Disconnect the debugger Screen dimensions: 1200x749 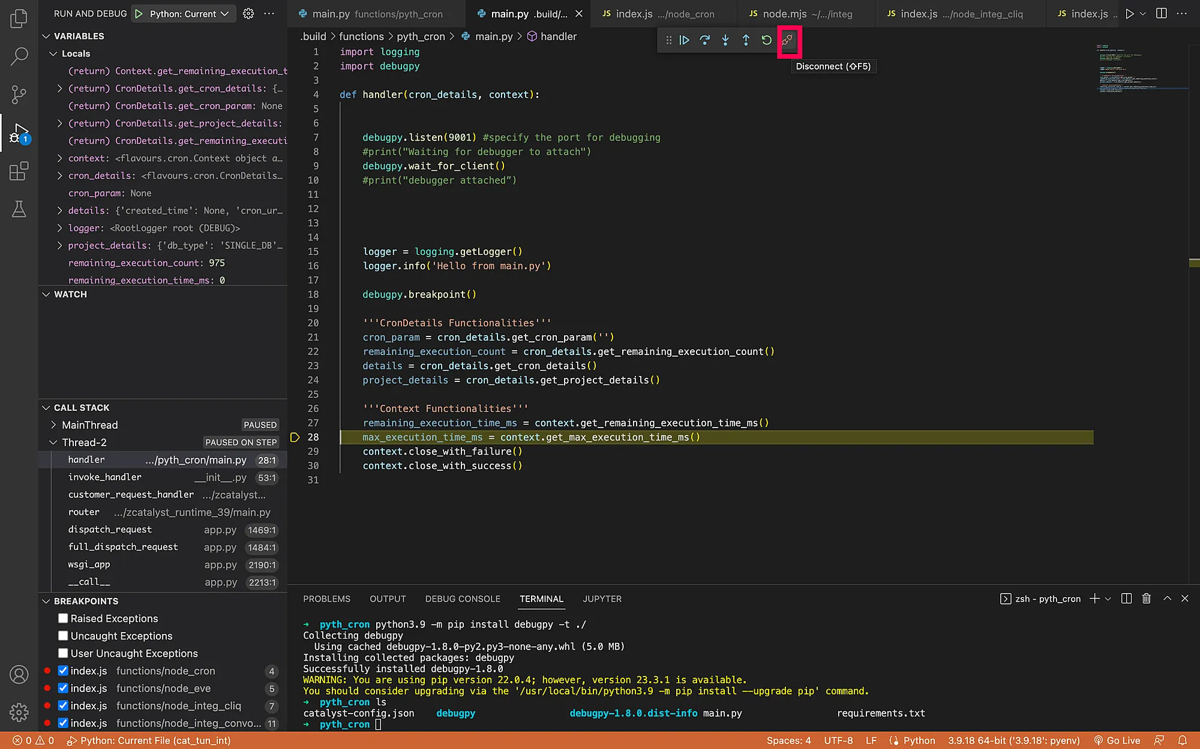coord(788,40)
